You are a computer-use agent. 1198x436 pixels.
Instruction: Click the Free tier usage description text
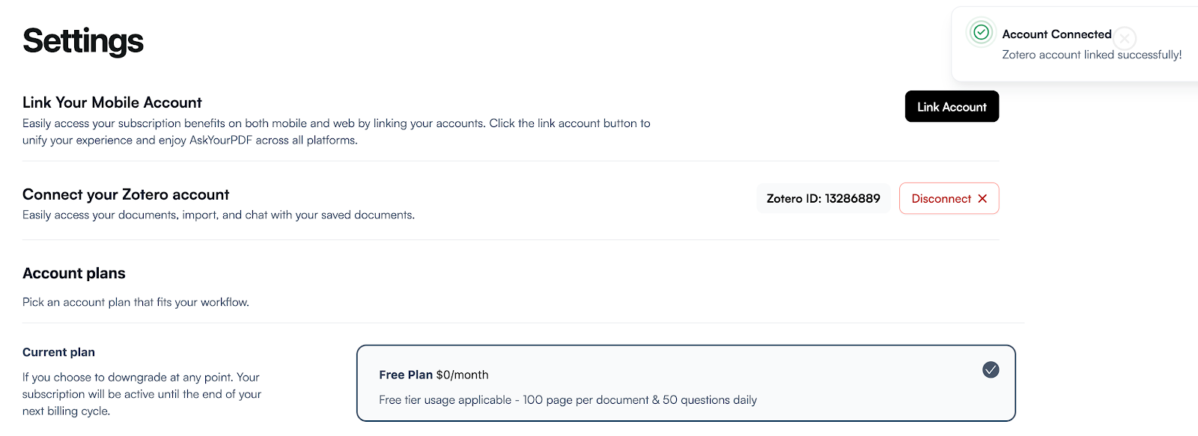click(568, 400)
